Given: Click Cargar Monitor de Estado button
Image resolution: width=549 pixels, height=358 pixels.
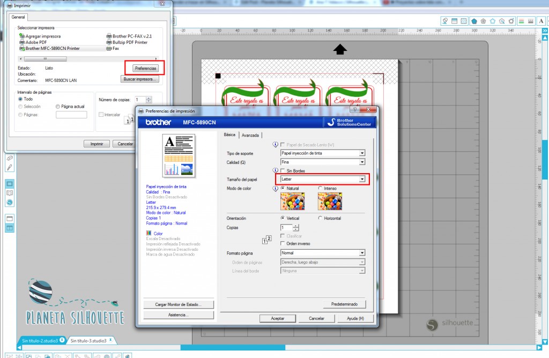Looking at the screenshot, I should (x=179, y=304).
